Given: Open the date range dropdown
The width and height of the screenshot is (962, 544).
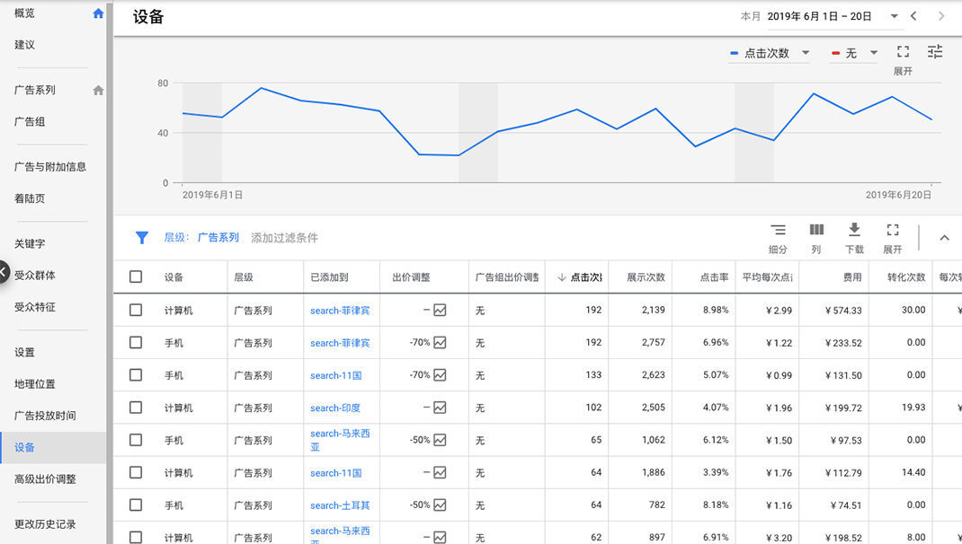Looking at the screenshot, I should tap(894, 16).
